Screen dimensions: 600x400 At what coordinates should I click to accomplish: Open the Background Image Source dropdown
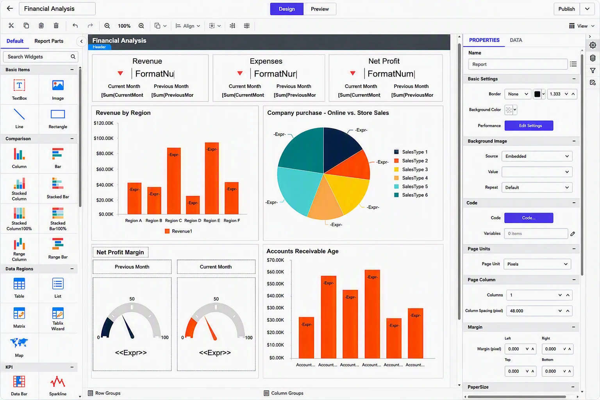click(x=537, y=156)
